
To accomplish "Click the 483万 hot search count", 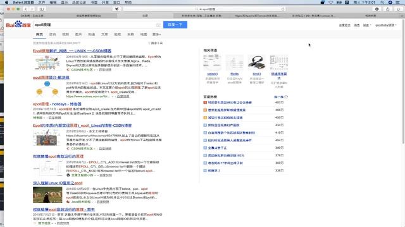I will [279, 102].
